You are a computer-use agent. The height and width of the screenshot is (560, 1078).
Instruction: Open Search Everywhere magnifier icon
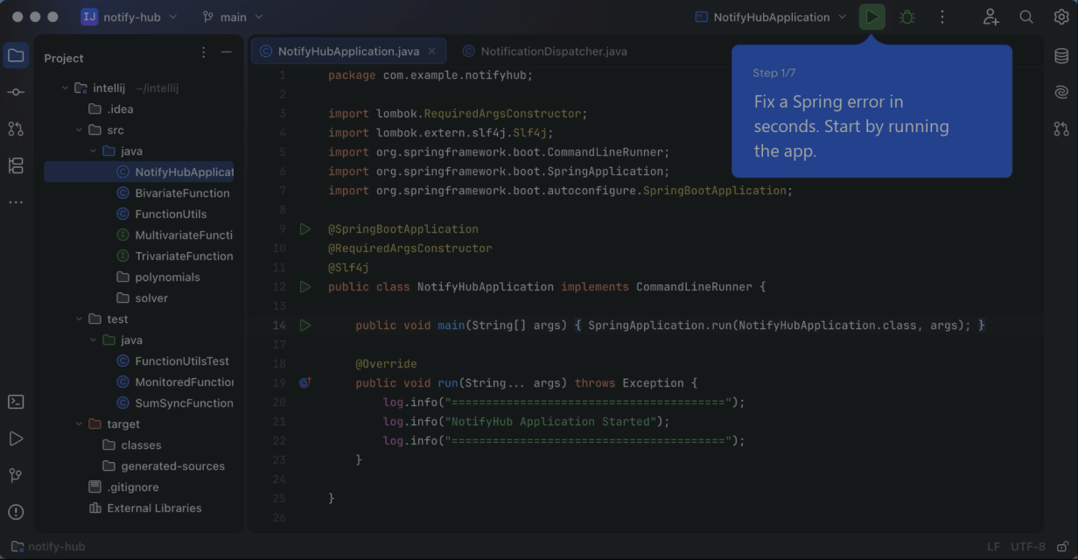(x=1026, y=17)
